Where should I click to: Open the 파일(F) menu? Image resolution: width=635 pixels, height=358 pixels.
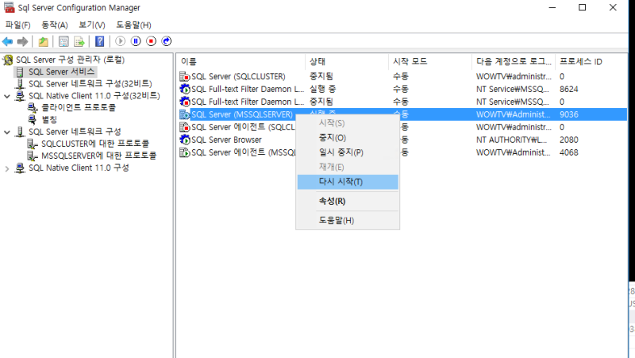[x=17, y=25]
